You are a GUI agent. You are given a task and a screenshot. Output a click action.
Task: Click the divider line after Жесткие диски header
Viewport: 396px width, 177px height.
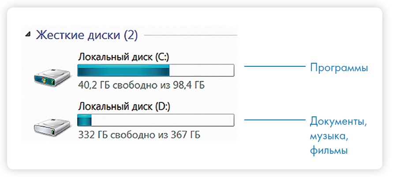click(191, 35)
